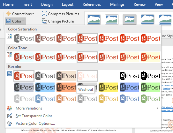Apply the thin black-and-white recolor thumbnail
This screenshot has width=173, height=133.
tap(129, 76)
